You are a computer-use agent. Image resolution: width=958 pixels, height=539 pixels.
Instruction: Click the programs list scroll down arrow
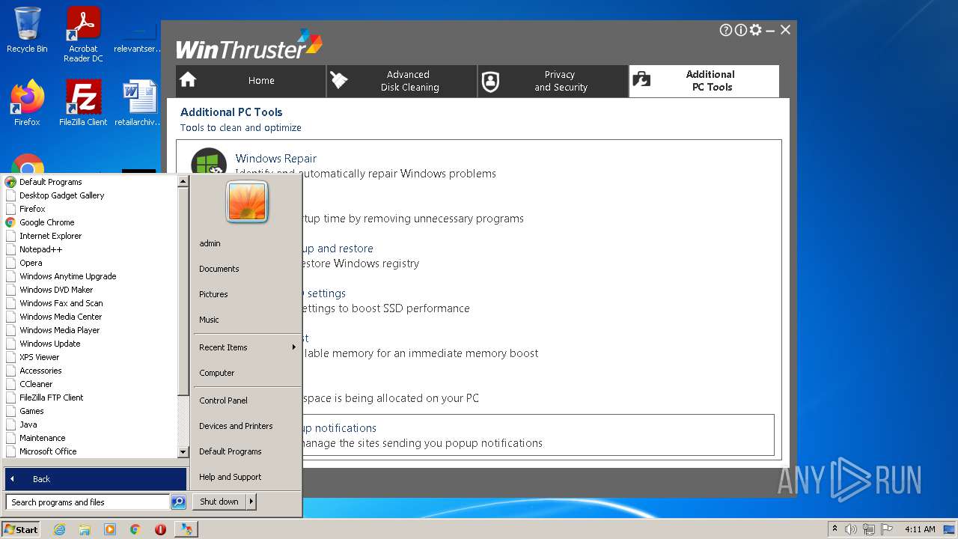coord(183,452)
